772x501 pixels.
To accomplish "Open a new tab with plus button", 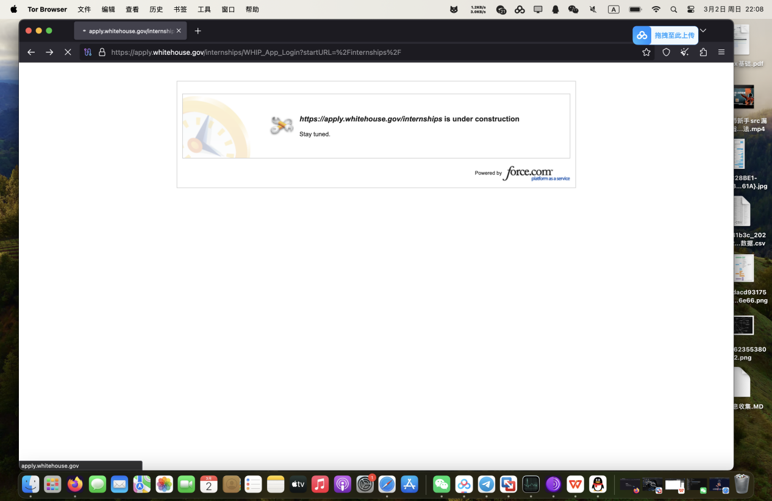I will tap(198, 31).
